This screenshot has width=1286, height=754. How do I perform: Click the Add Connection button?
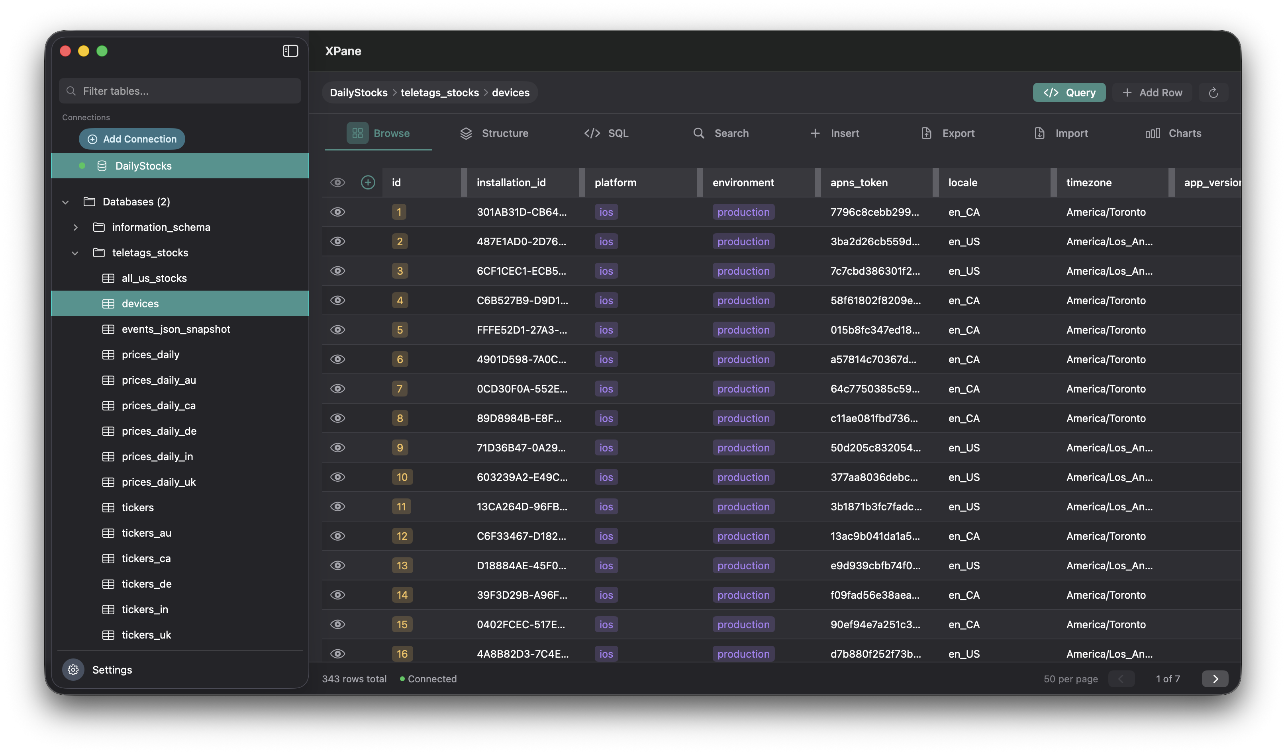[131, 139]
